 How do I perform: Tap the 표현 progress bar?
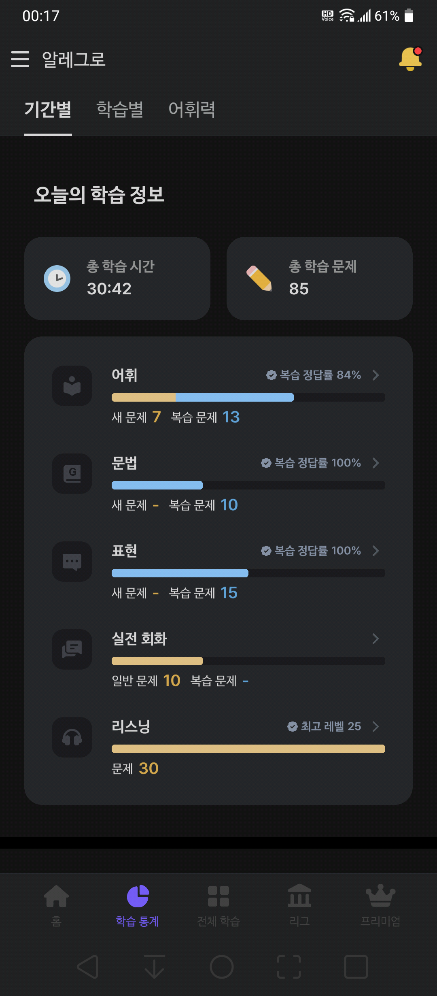(x=248, y=573)
